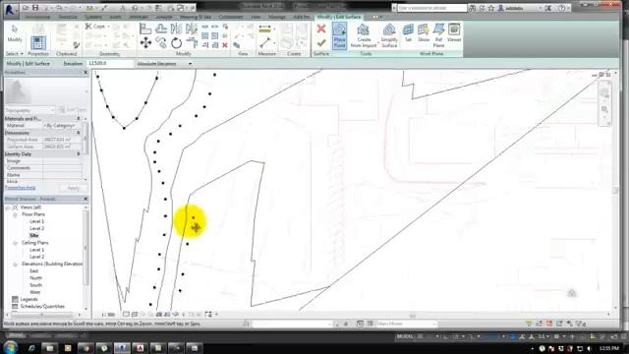Open the Windows Start button
The height and width of the screenshot is (354, 629).
click(x=11, y=347)
